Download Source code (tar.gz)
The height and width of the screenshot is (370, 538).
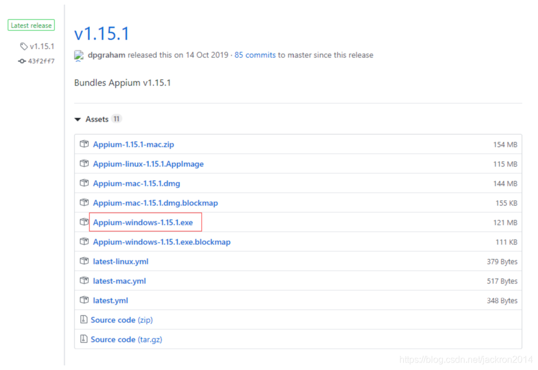tap(126, 340)
